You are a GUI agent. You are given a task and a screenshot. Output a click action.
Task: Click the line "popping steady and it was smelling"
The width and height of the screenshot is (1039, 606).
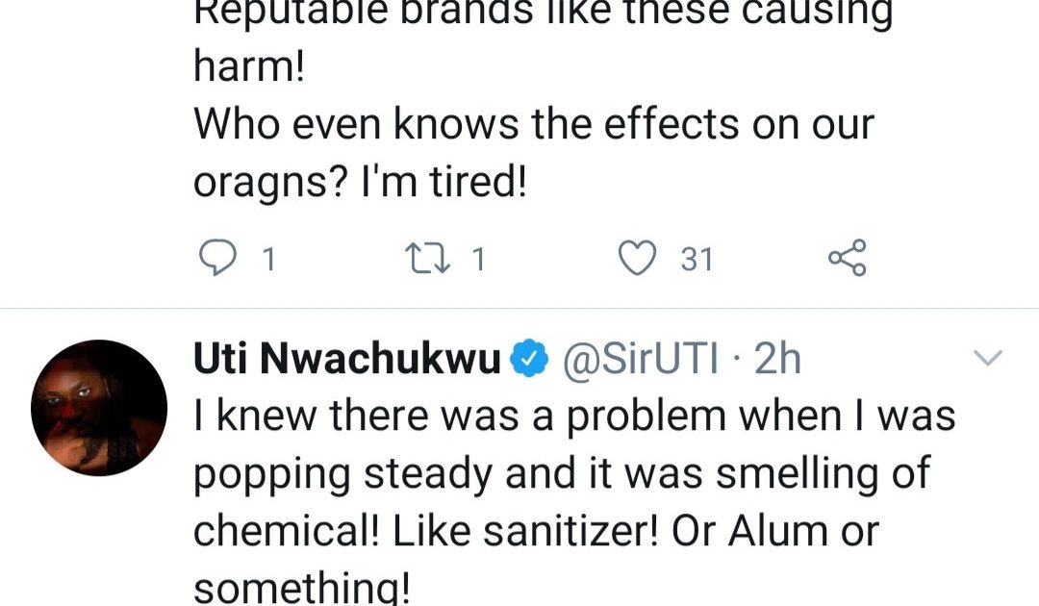click(563, 474)
